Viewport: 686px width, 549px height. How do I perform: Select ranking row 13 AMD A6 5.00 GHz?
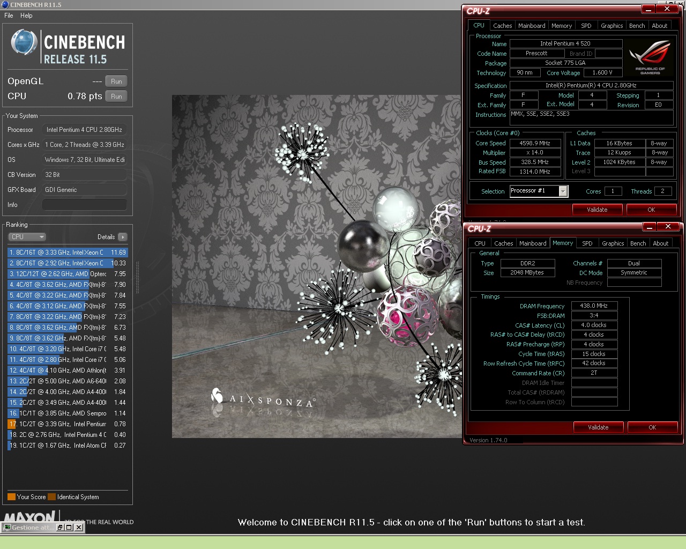click(68, 381)
